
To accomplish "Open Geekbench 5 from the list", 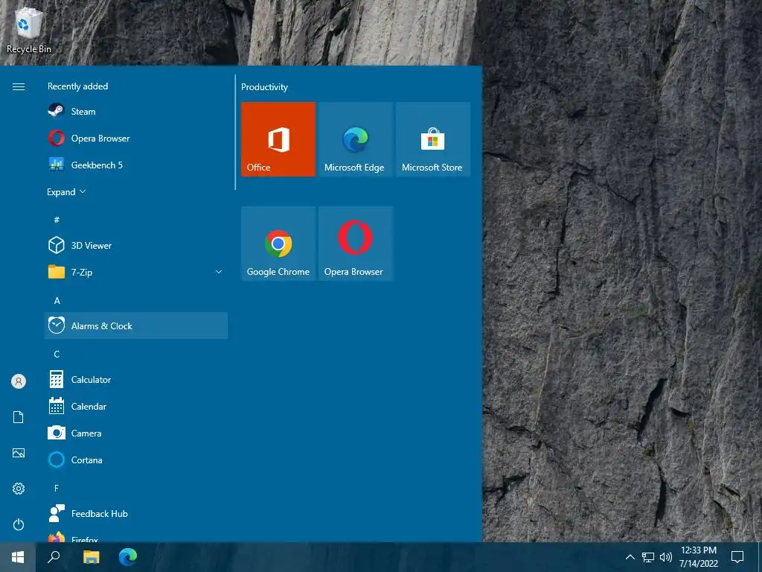I will [x=136, y=165].
